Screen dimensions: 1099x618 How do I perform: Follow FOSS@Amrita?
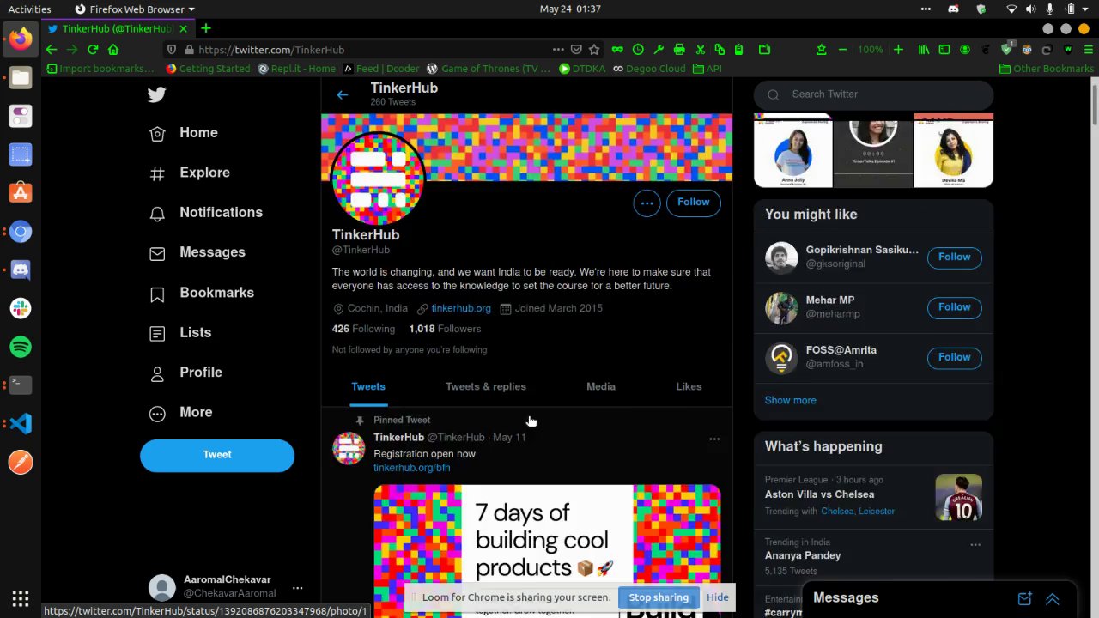[x=954, y=357]
